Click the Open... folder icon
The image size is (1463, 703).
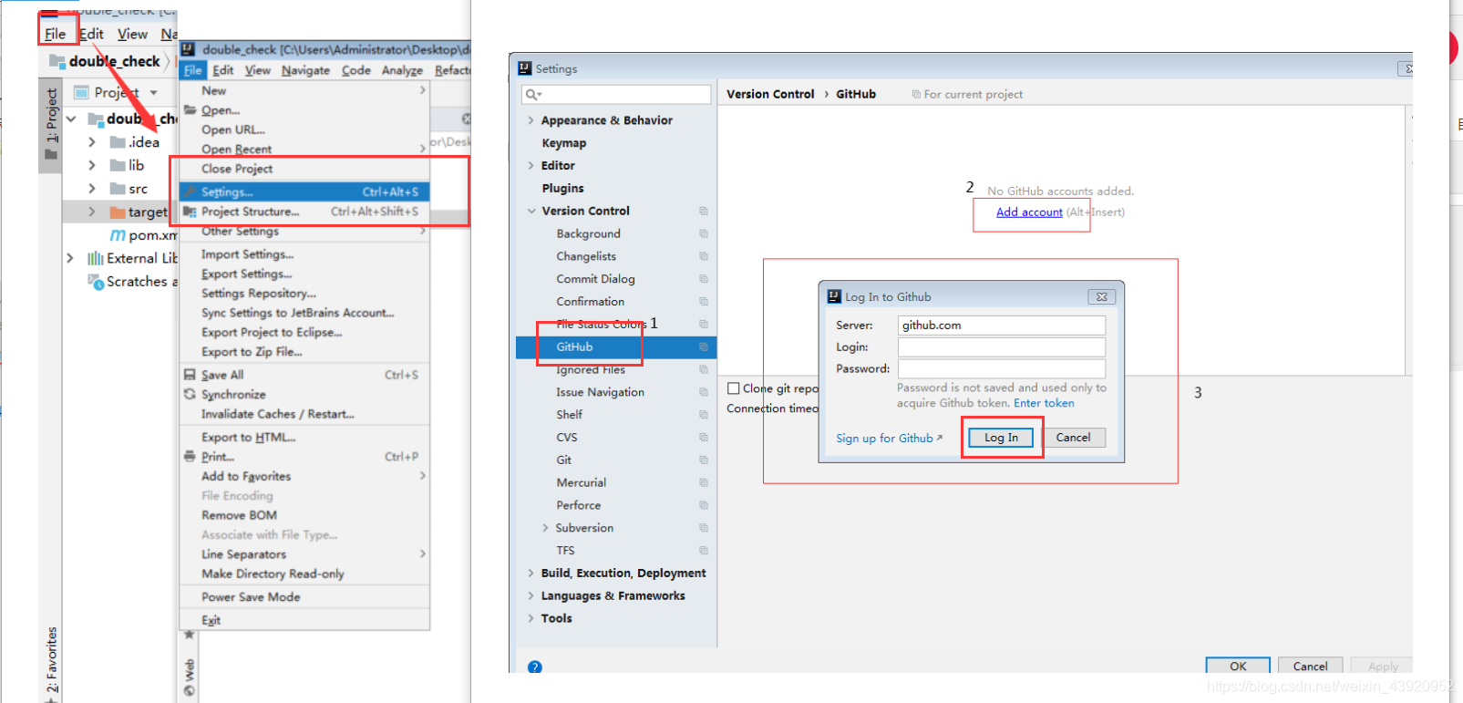(191, 109)
